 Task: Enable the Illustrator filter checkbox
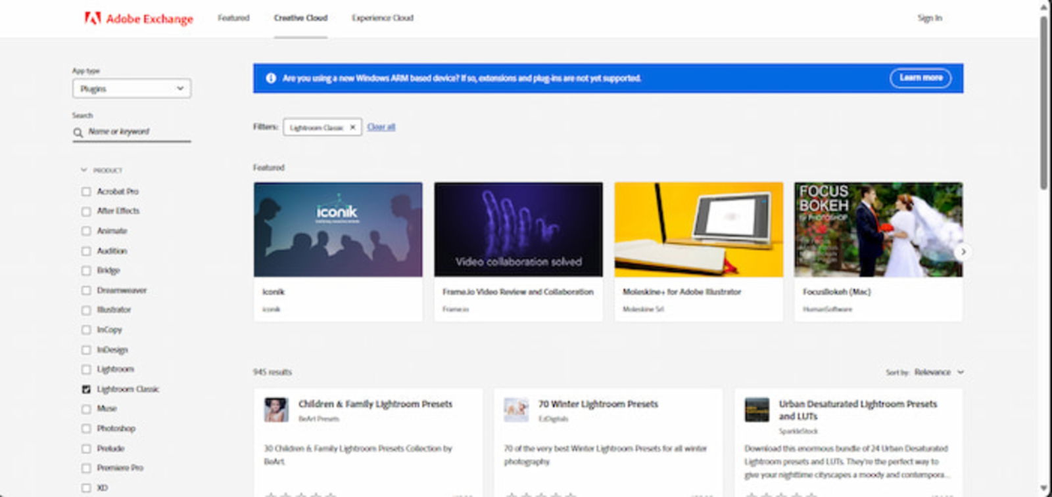pyautogui.click(x=86, y=310)
